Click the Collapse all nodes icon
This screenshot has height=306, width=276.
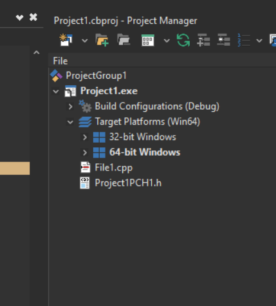click(x=223, y=40)
